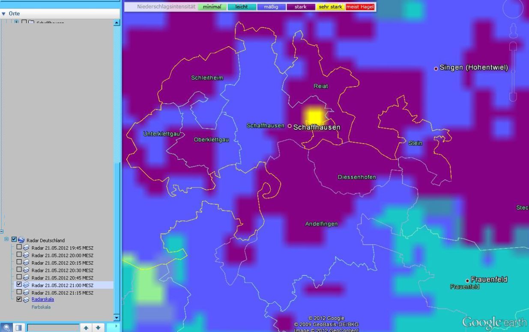Click the overlay icon of Radar 19:45 MESZ

pyautogui.click(x=27, y=248)
